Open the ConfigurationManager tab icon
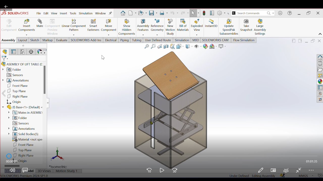This screenshot has width=323, height=181. point(22,52)
